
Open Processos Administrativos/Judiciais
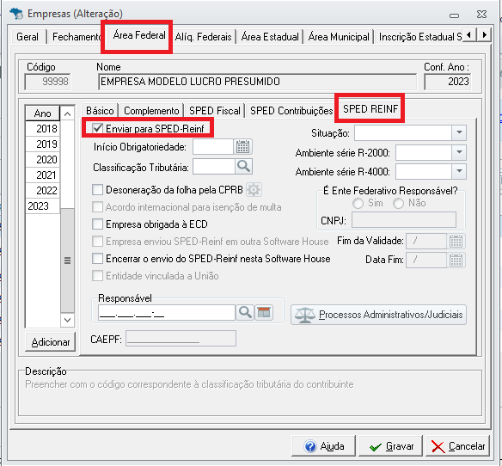point(378,315)
